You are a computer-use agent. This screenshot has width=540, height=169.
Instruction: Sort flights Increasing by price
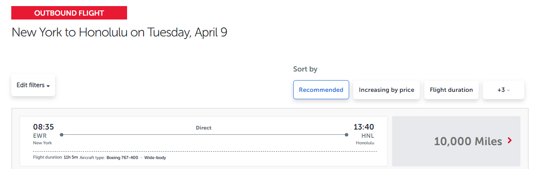click(x=386, y=90)
